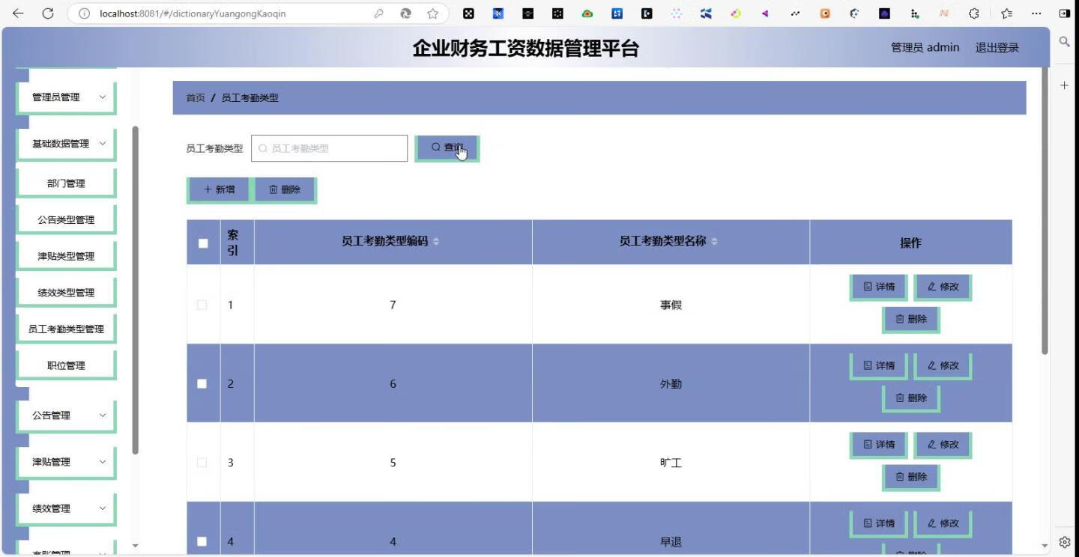View 详情 for the 早退 row
This screenshot has width=1079, height=557.
point(878,523)
